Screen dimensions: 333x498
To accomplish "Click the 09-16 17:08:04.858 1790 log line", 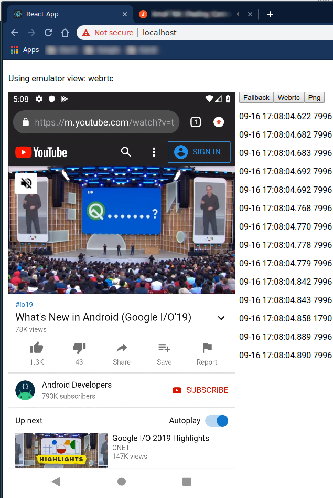I will point(285,318).
